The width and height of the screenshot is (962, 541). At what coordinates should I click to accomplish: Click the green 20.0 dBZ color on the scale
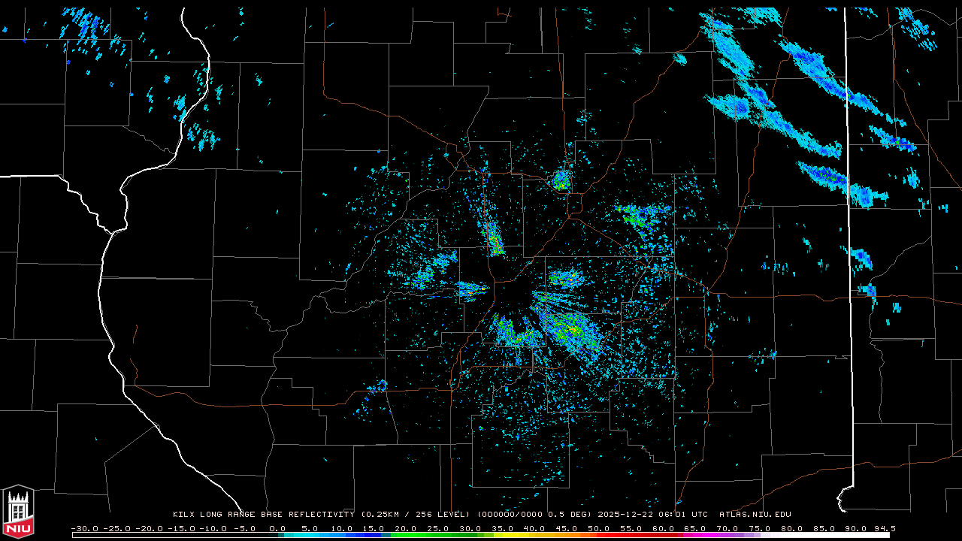point(406,535)
